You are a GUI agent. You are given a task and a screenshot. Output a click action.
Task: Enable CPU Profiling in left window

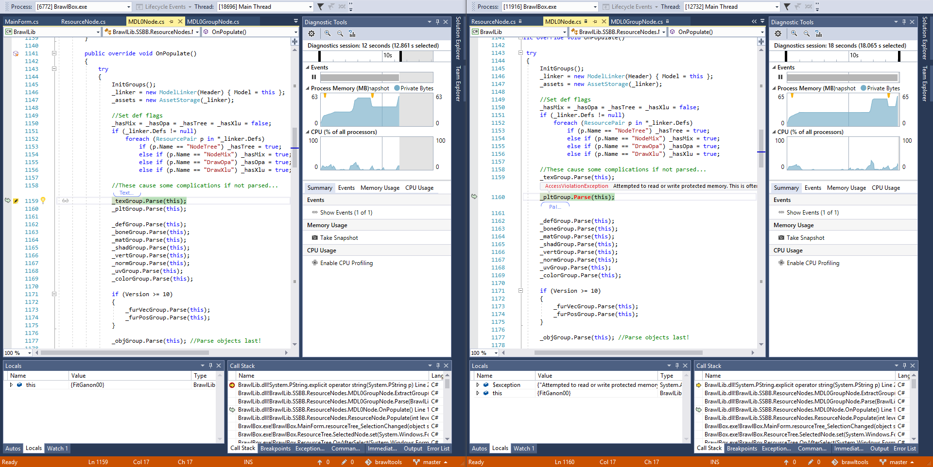pos(342,263)
